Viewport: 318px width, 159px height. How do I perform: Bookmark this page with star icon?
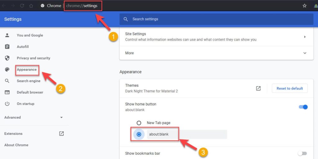(304, 6)
